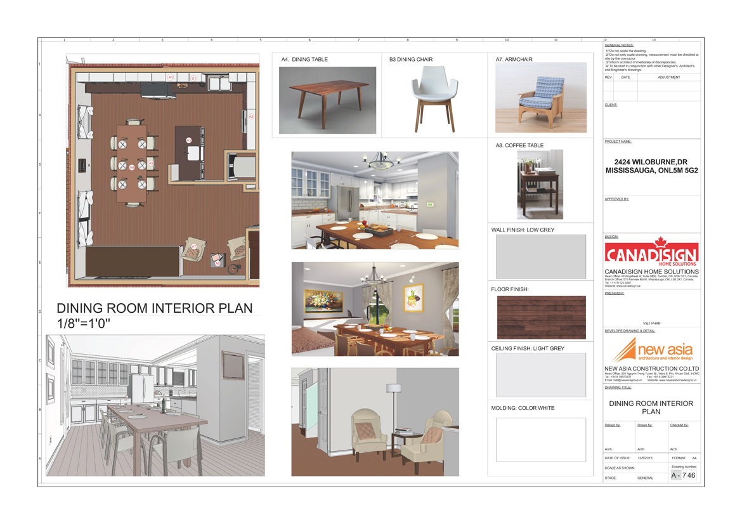Click the General Notes heading

(x=619, y=46)
